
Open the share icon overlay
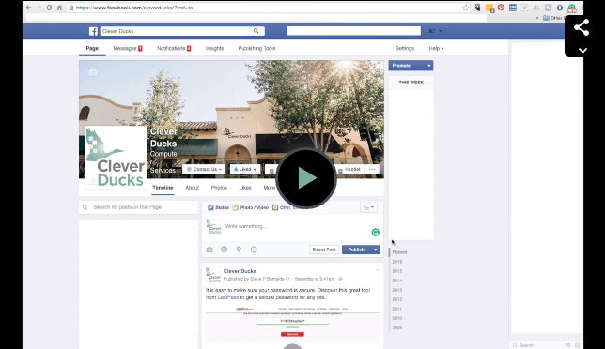[582, 28]
